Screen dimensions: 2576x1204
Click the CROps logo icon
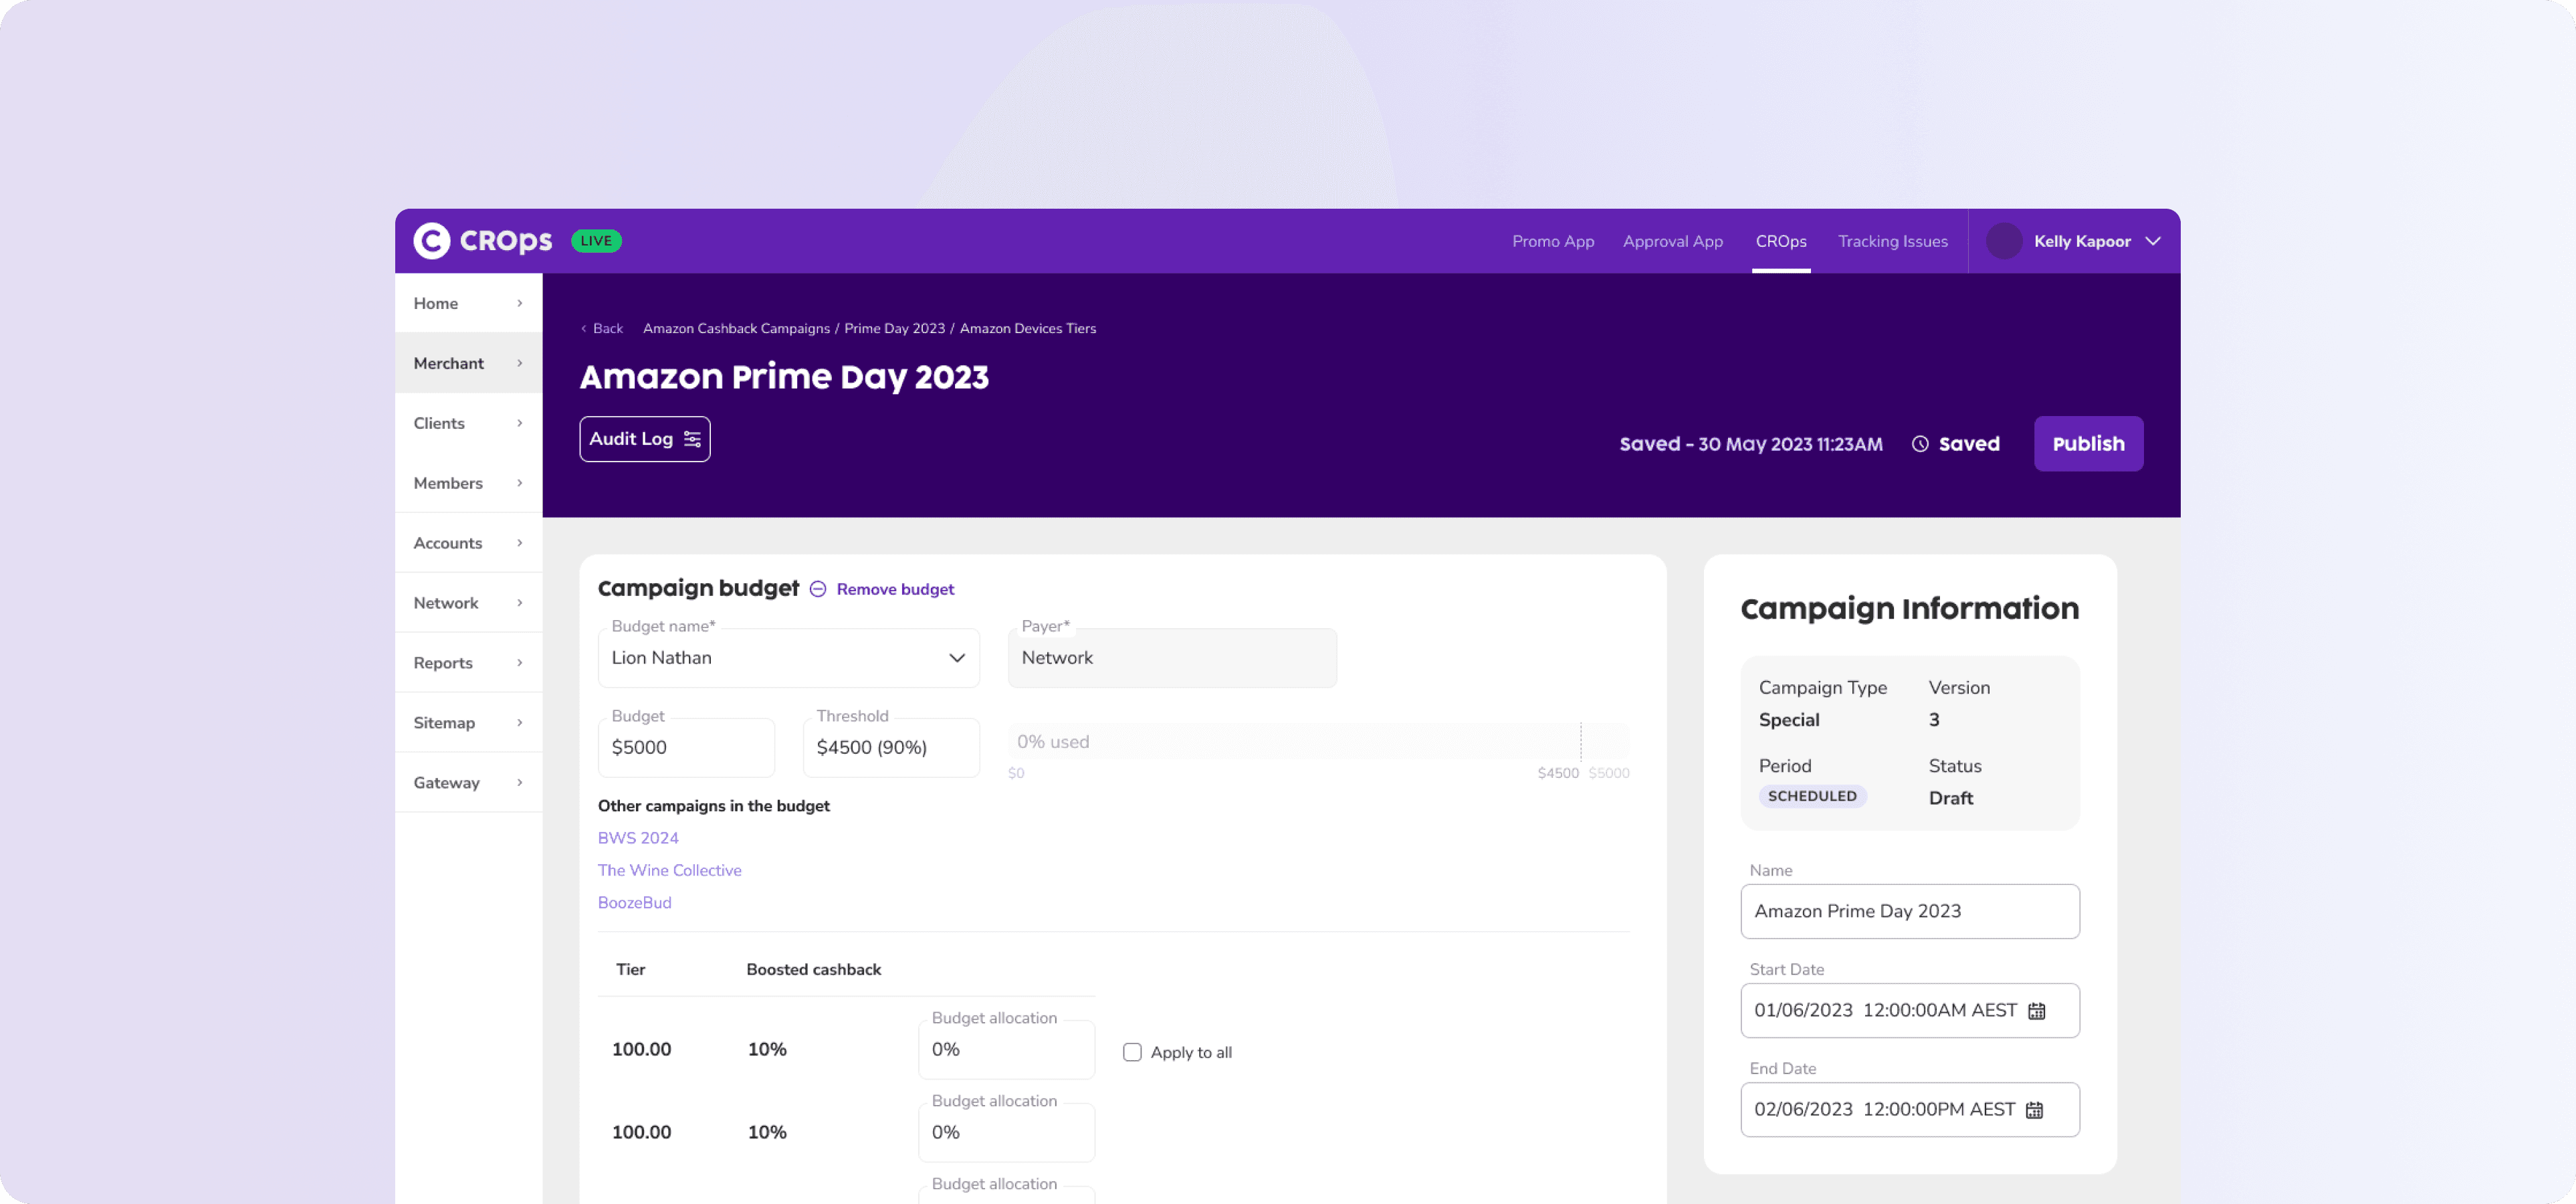[x=431, y=241]
